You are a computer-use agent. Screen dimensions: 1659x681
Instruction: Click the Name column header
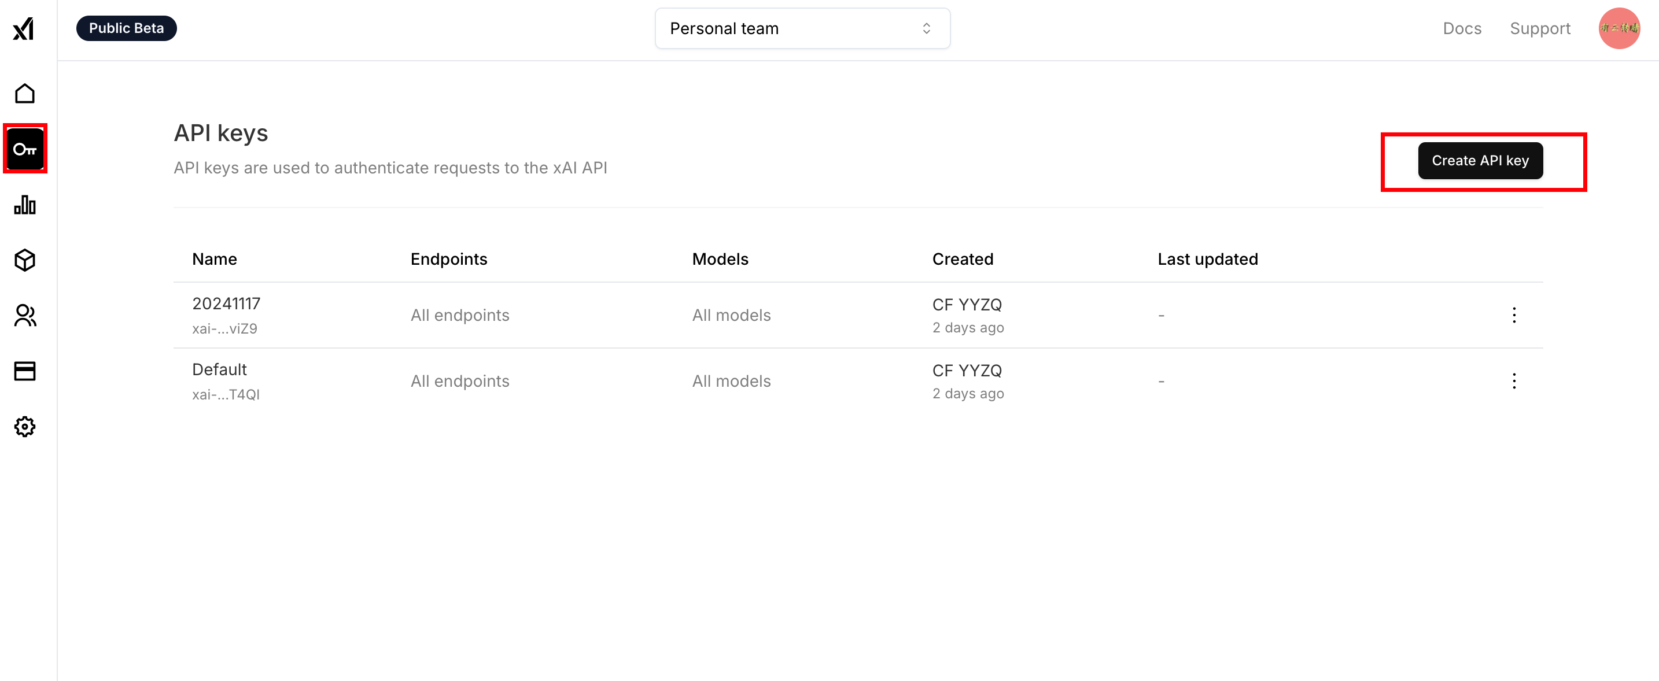tap(215, 259)
